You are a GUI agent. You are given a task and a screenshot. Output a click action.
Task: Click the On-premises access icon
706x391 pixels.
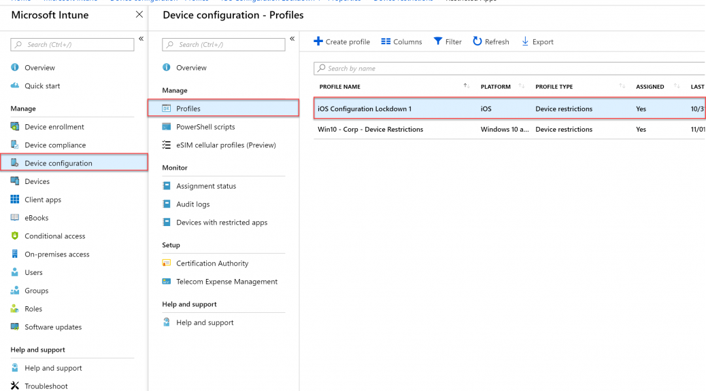(15, 254)
